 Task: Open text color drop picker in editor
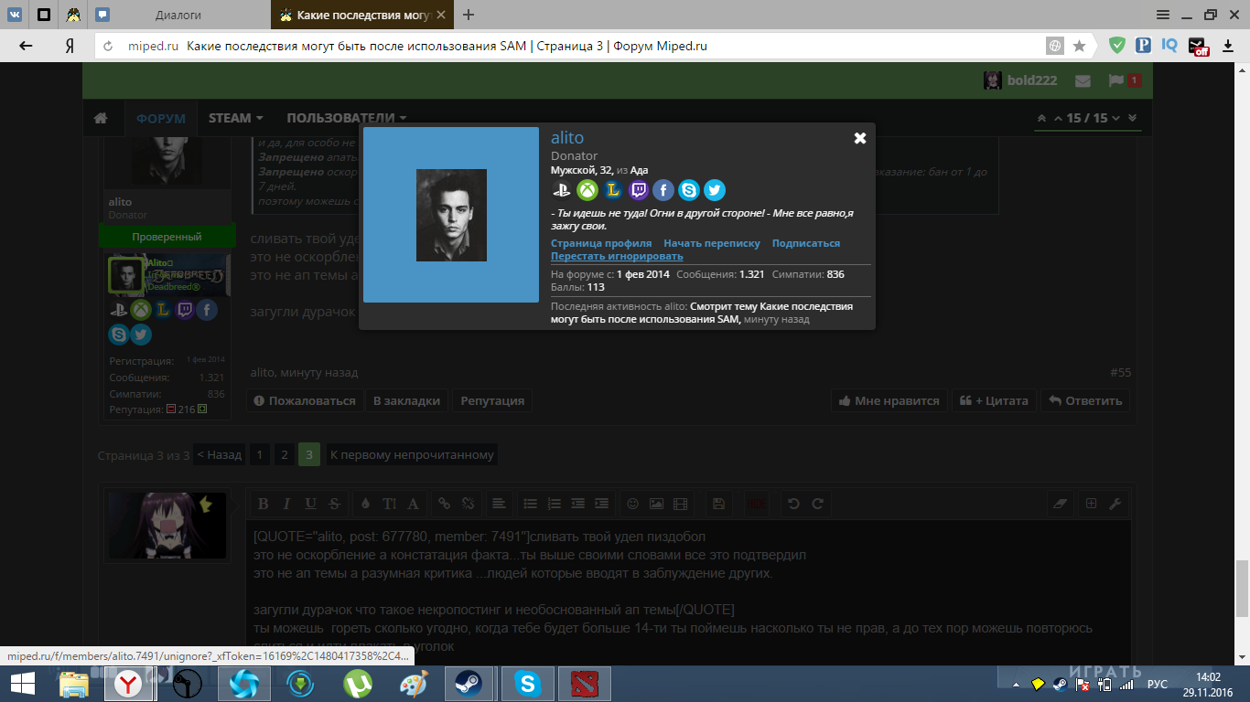365,504
